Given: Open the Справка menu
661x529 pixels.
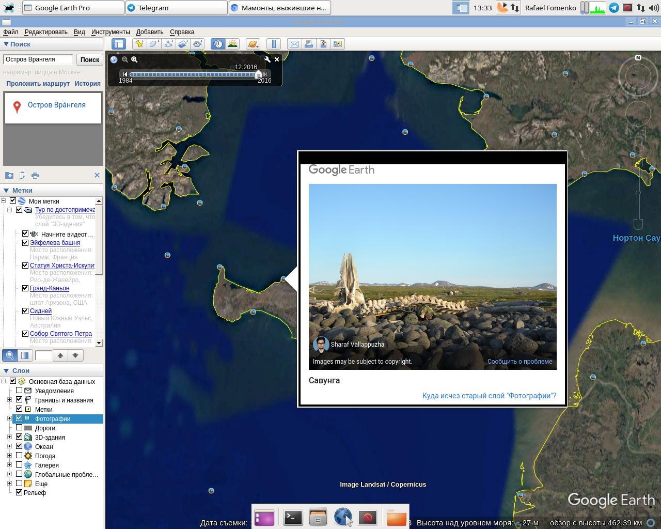Looking at the screenshot, I should coord(182,32).
